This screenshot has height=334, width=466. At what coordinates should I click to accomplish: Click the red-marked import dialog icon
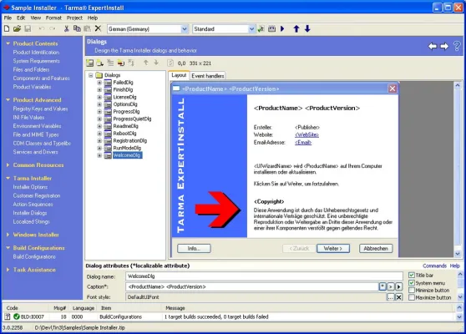120,63
